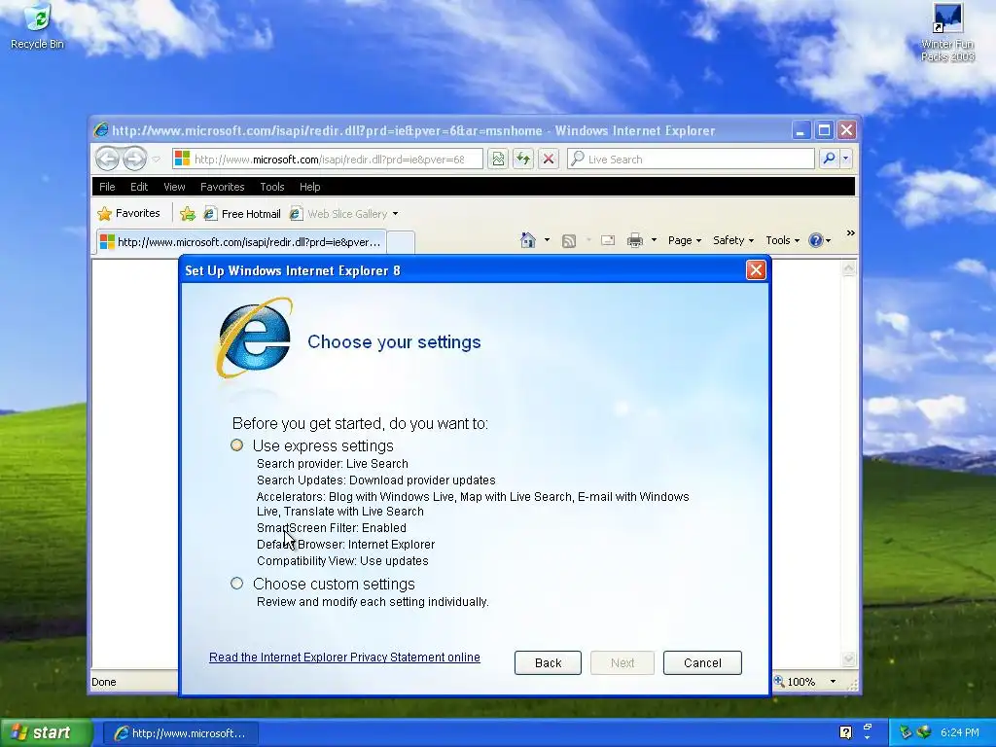The width and height of the screenshot is (996, 747).
Task: Close the Set Up Internet Explorer 8 dialog
Action: pos(755,270)
